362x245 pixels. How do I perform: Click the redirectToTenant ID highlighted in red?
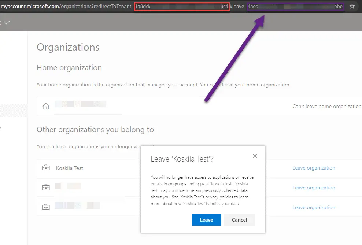pyautogui.click(x=182, y=7)
